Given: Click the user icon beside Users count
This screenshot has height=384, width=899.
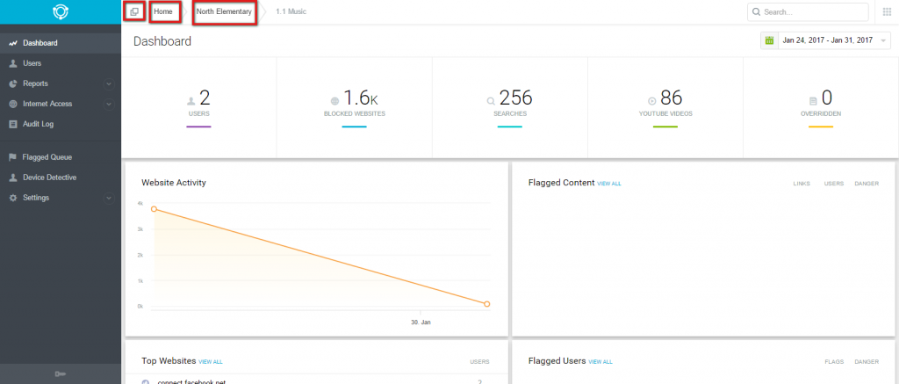Looking at the screenshot, I should pyautogui.click(x=191, y=102).
